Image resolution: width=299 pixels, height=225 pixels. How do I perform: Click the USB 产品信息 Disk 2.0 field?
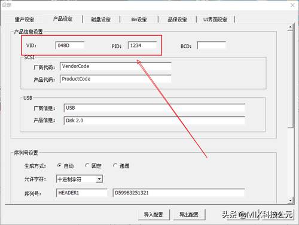pos(154,121)
